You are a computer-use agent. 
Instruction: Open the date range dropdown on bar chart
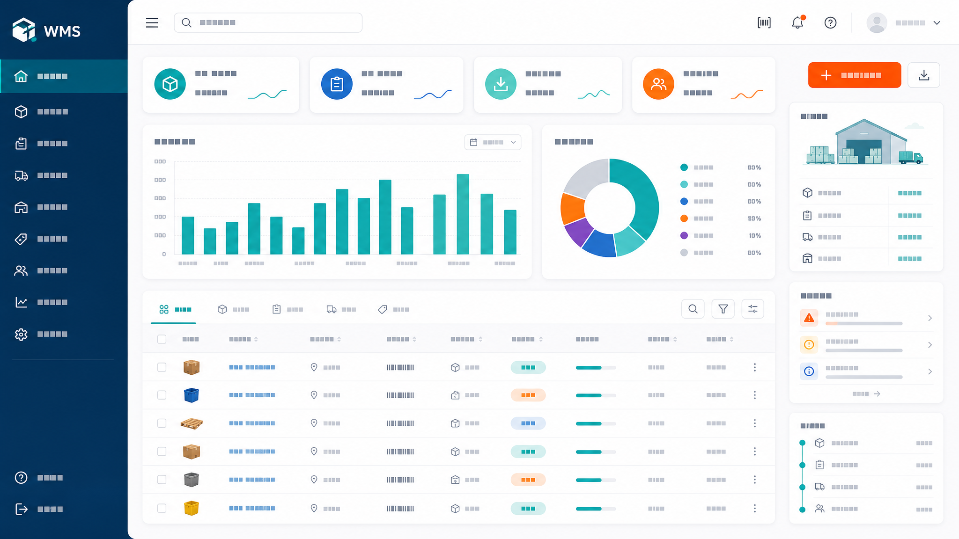coord(493,142)
